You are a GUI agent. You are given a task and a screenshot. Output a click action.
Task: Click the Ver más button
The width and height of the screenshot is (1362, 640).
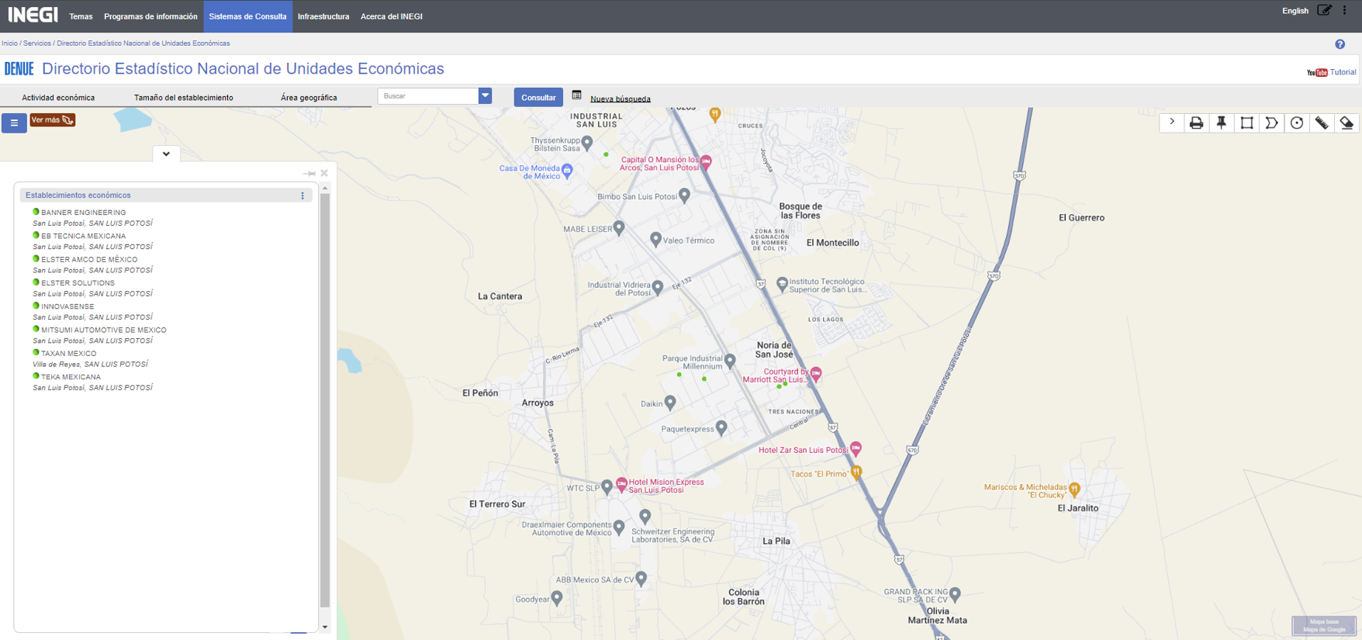coord(53,120)
